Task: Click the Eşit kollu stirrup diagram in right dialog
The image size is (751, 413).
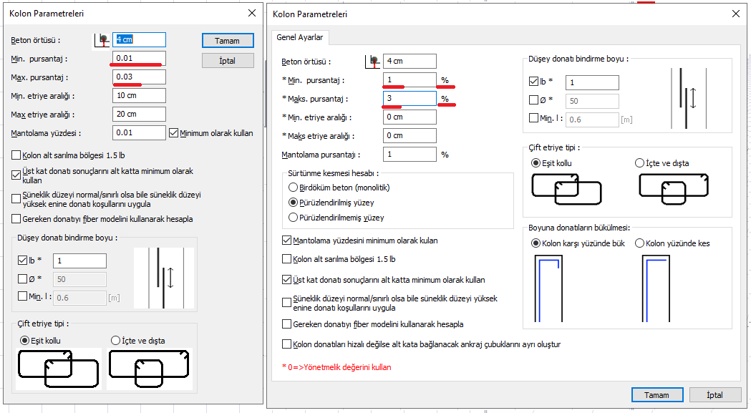Action: (x=566, y=189)
